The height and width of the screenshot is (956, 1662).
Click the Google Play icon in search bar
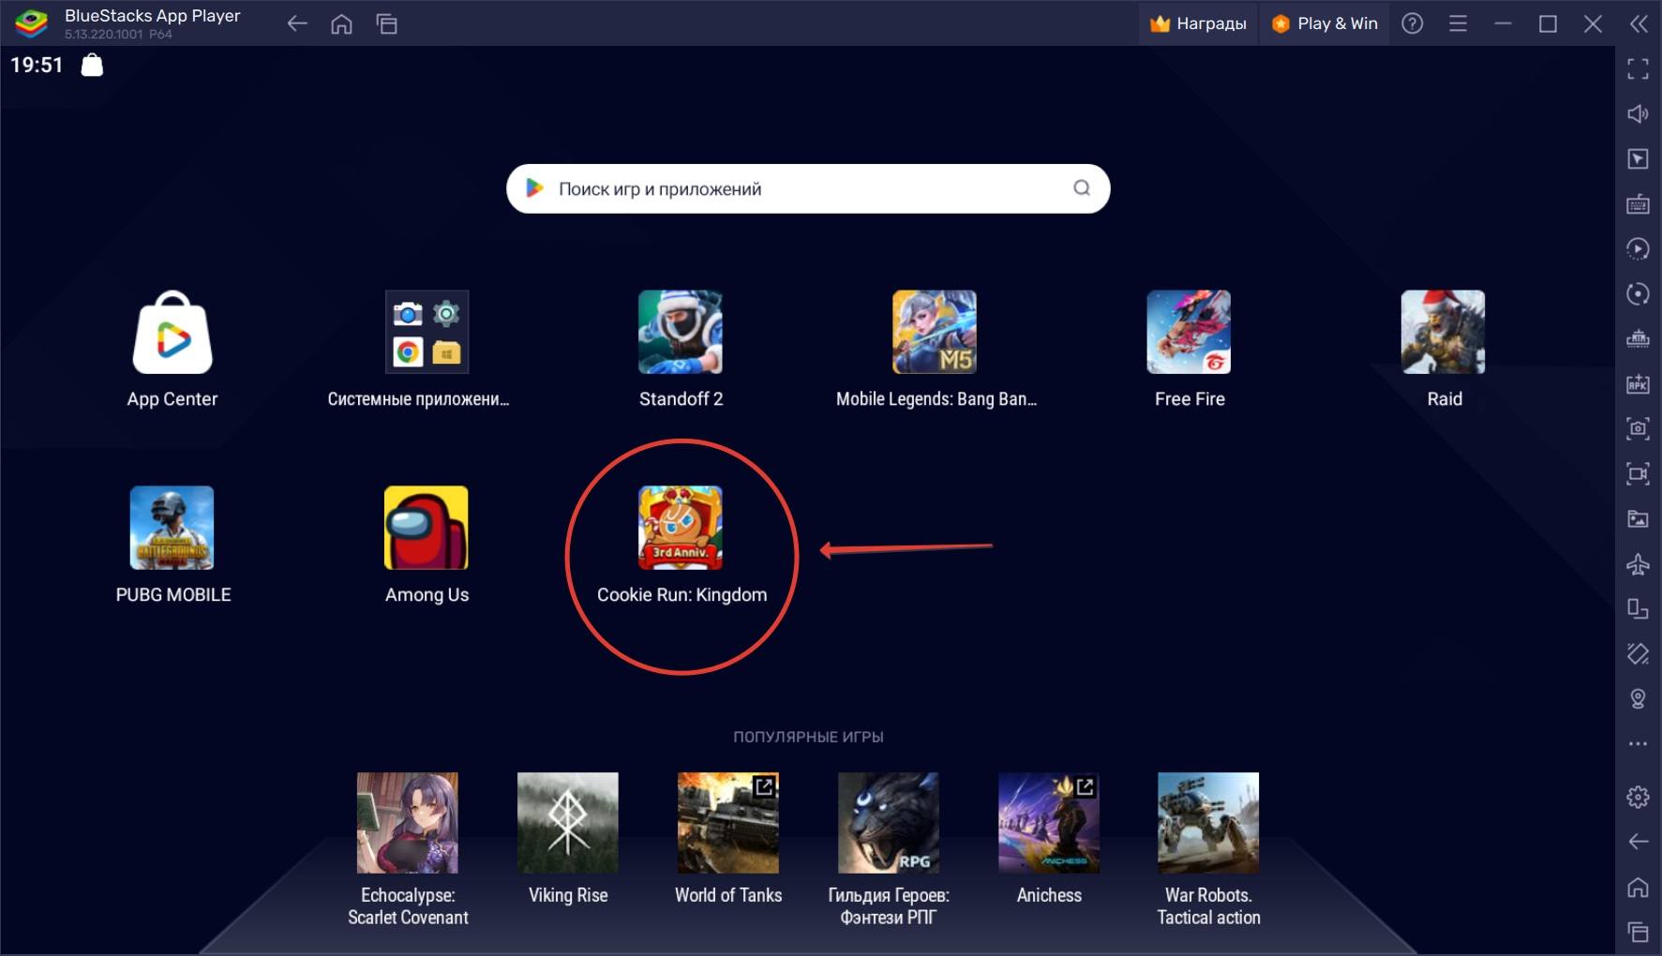pyautogui.click(x=534, y=188)
